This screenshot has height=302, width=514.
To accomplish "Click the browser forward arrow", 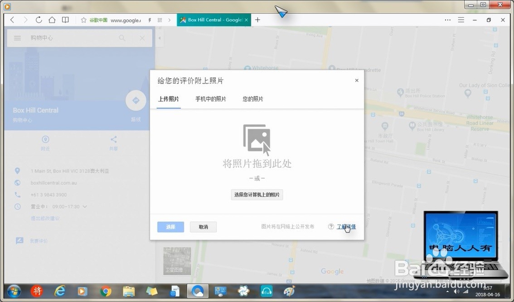I will (26, 20).
